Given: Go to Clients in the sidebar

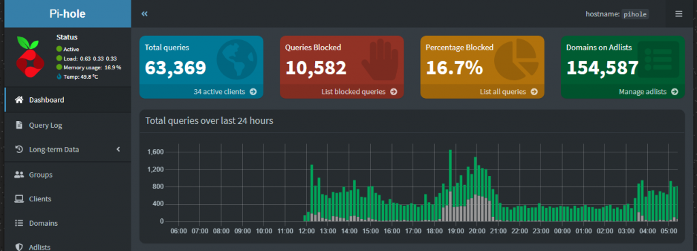Looking at the screenshot, I should click(x=67, y=199).
